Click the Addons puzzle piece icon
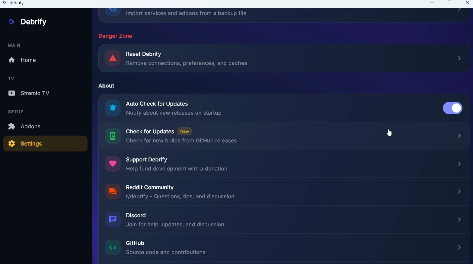The width and height of the screenshot is (473, 264). coord(12,127)
